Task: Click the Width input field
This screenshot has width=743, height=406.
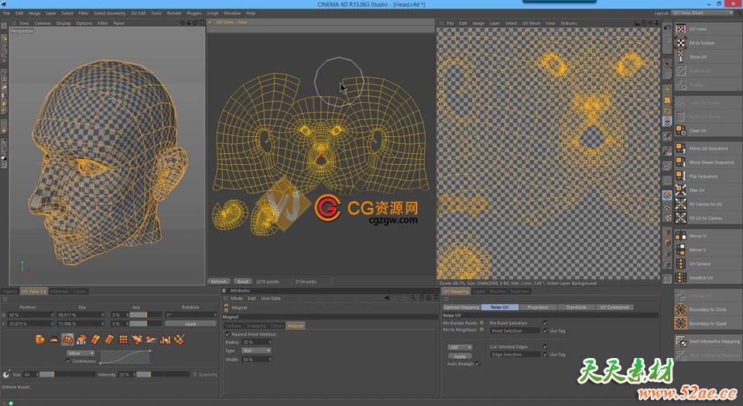Action: tap(256, 360)
